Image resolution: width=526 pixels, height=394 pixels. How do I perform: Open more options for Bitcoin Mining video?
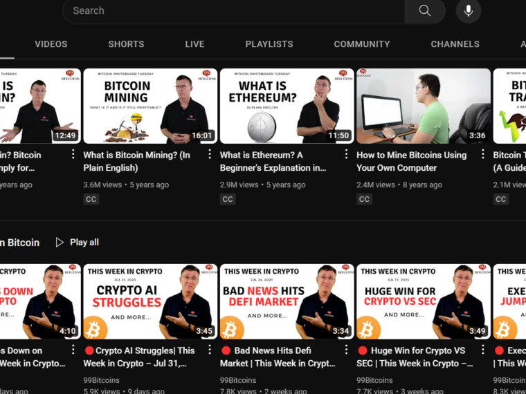point(210,154)
